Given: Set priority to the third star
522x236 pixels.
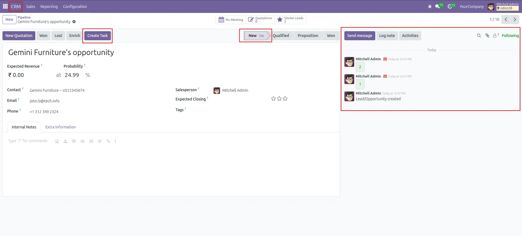Looking at the screenshot, I should pos(285,99).
